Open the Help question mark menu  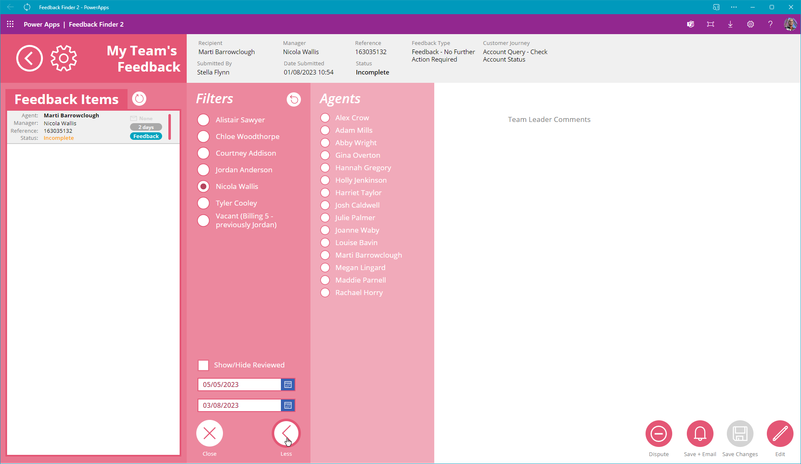[x=770, y=24]
